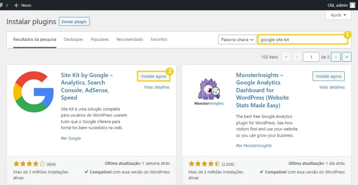Screen dimensions: 358x185
Task: Click 'Instalar agora' for Site Kit by Google
Action: click(x=153, y=76)
